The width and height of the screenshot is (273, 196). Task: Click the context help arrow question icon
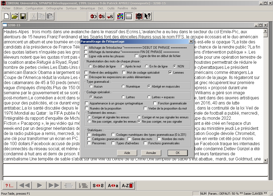pyautogui.click(x=147, y=16)
